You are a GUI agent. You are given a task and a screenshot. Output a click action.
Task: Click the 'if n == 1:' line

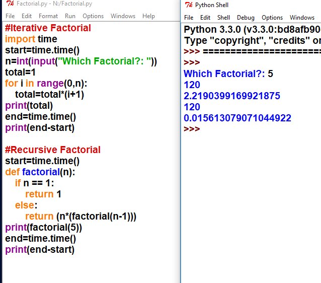coord(34,183)
